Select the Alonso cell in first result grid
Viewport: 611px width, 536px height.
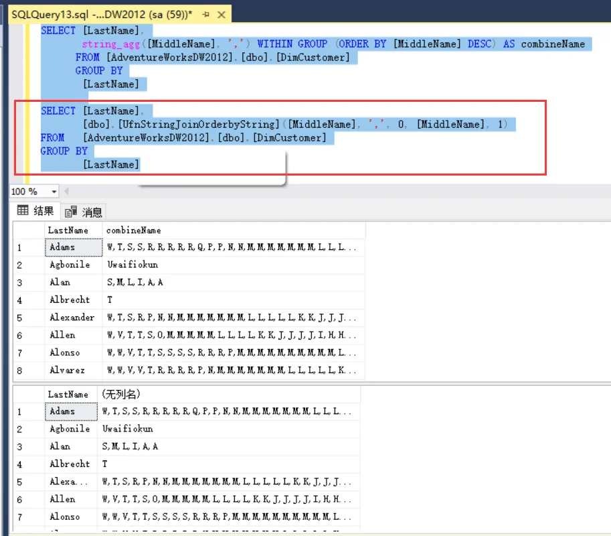(x=73, y=352)
